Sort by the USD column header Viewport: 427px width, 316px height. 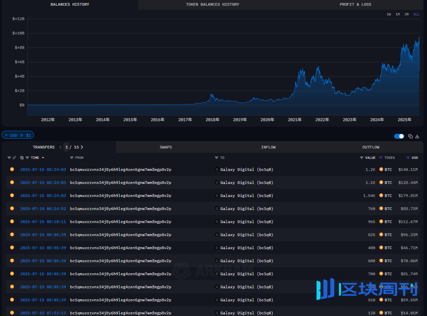click(415, 158)
